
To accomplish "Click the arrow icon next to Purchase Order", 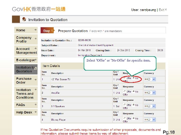I will 35,79.
